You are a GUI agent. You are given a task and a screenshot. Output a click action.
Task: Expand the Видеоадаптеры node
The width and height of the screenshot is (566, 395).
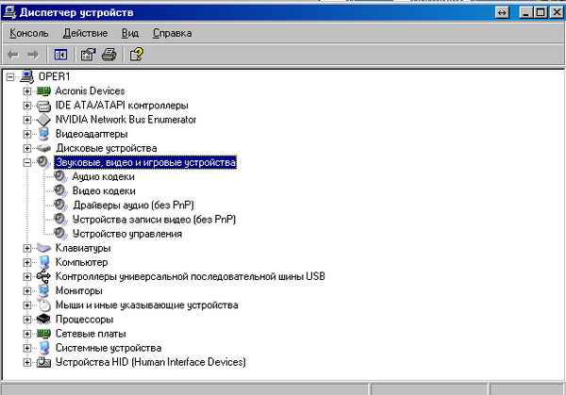pyautogui.click(x=27, y=134)
